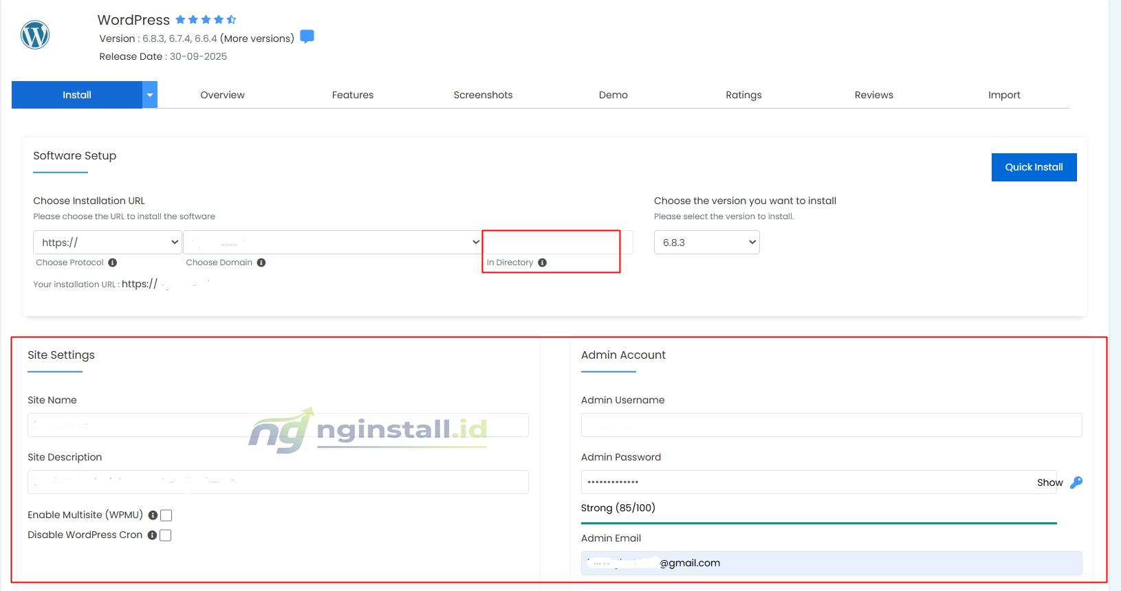Image resolution: width=1121 pixels, height=591 pixels.
Task: Switch to the Overview tab
Action: click(222, 95)
